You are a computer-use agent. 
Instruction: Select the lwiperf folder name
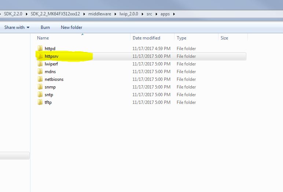(x=51, y=64)
